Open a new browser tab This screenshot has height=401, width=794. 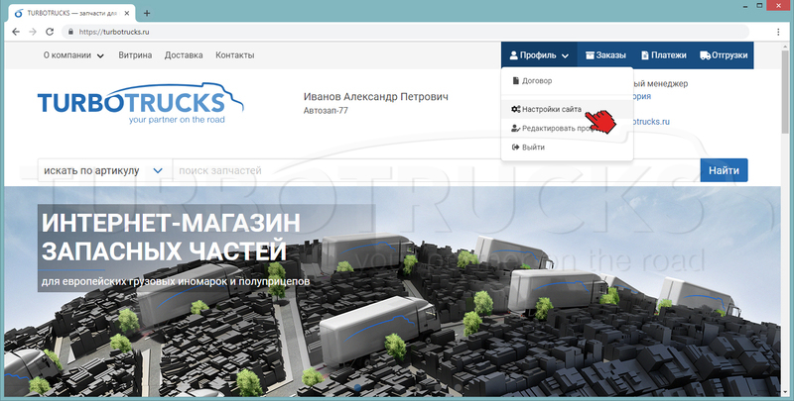pyautogui.click(x=147, y=14)
